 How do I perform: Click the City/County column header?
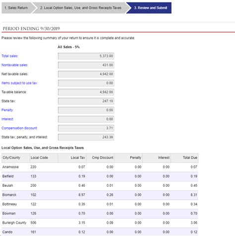[x=16, y=157]
